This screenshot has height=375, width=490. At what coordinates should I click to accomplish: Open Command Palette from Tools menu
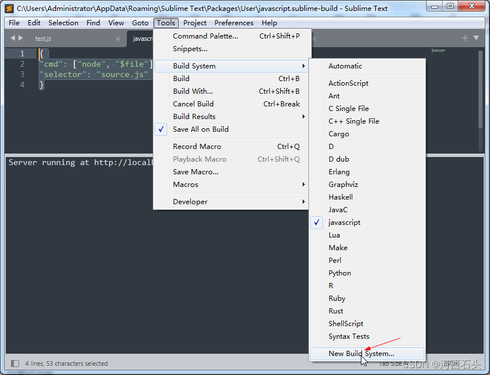click(x=232, y=36)
